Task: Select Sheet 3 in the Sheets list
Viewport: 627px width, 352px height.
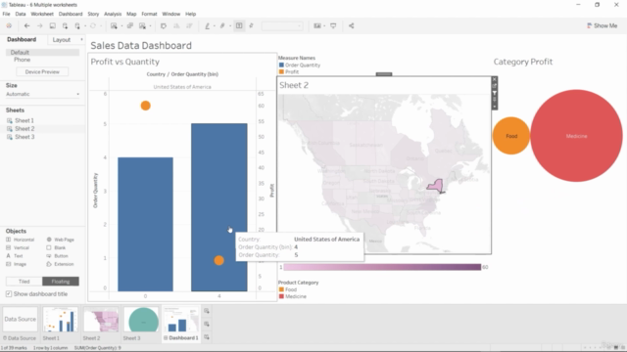Action: 24,137
